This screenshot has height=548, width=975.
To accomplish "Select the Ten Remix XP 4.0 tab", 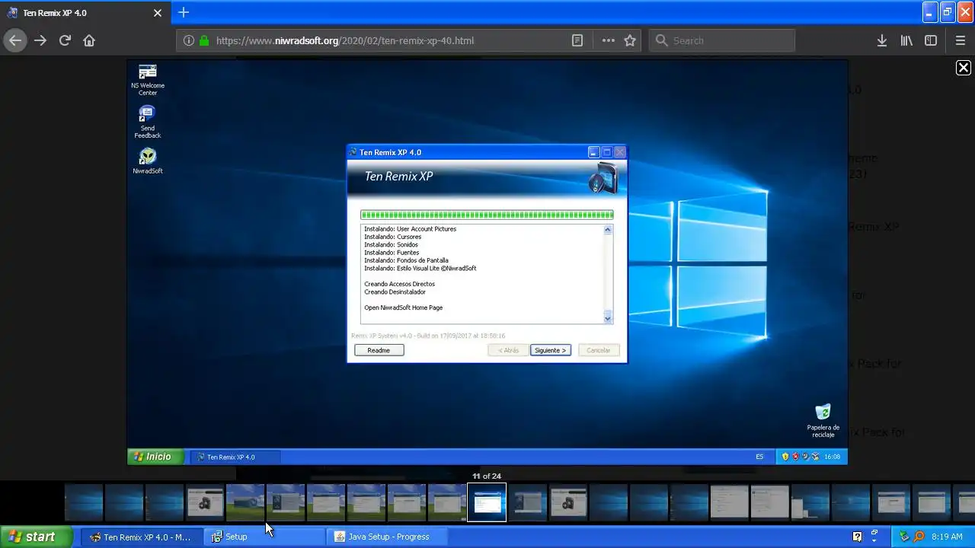I will (x=84, y=13).
